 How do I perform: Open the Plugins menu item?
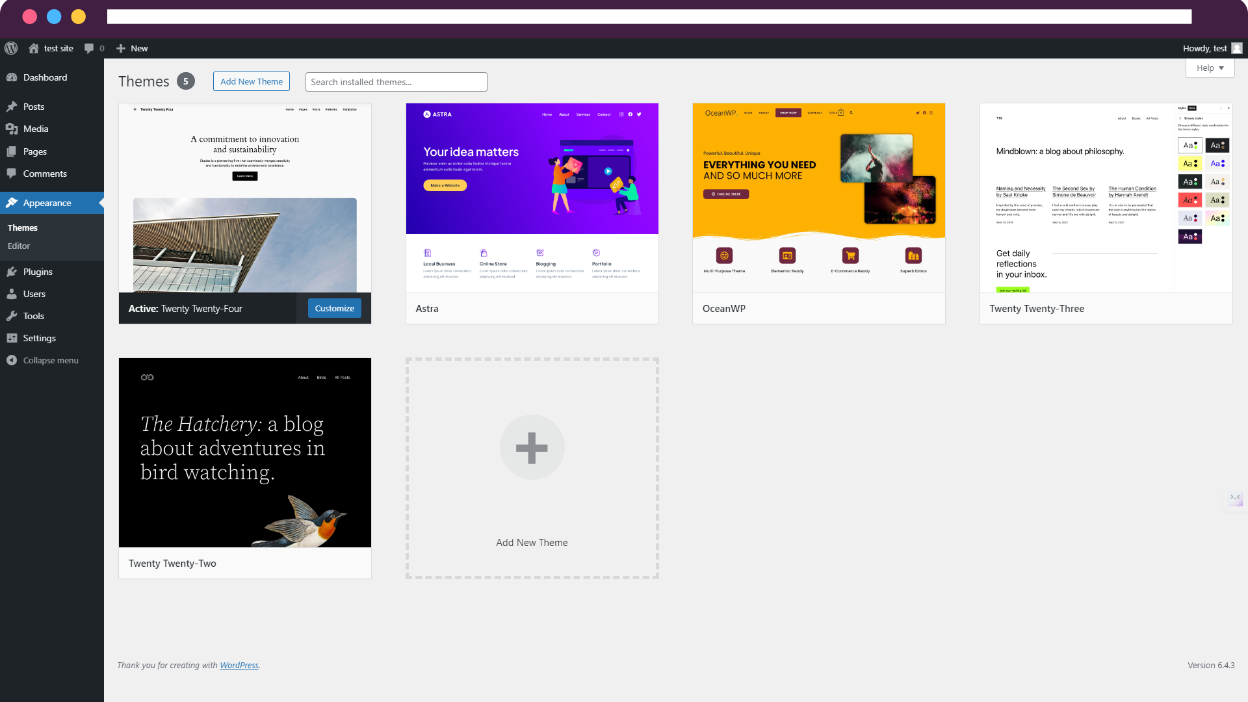click(x=52, y=272)
